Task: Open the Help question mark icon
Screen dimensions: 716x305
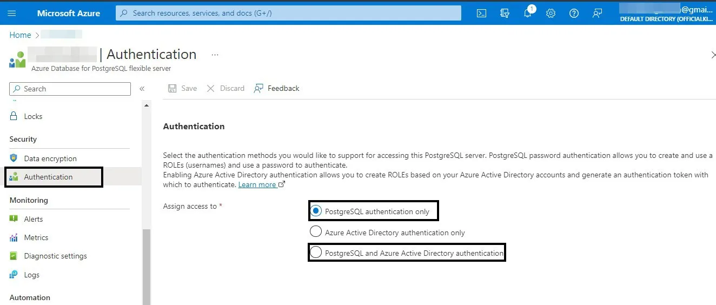Action: pyautogui.click(x=574, y=14)
